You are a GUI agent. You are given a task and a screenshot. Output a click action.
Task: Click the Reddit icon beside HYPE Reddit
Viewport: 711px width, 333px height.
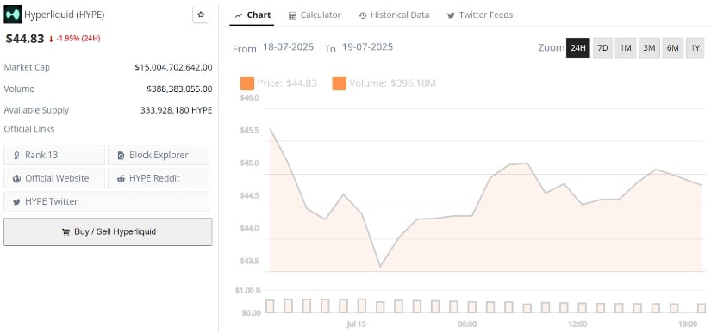click(121, 179)
